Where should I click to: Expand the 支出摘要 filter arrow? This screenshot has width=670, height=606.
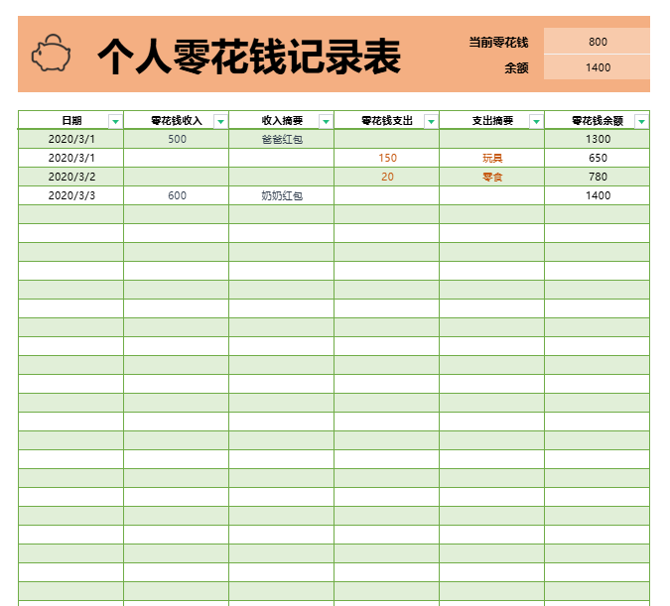click(536, 121)
